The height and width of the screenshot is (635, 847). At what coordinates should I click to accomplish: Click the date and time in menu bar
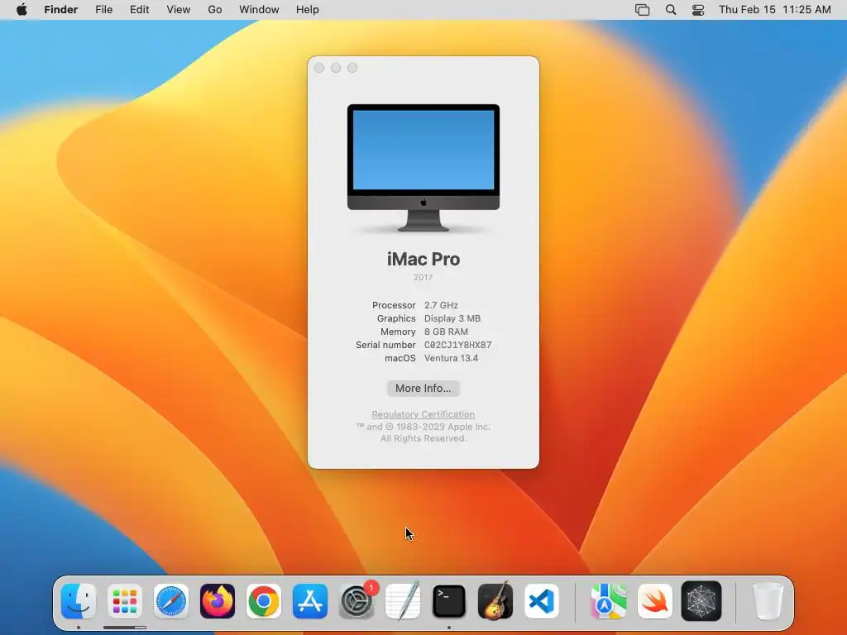(774, 10)
